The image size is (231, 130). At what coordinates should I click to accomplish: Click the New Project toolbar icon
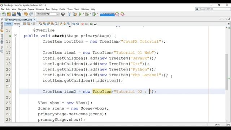point(9,14)
